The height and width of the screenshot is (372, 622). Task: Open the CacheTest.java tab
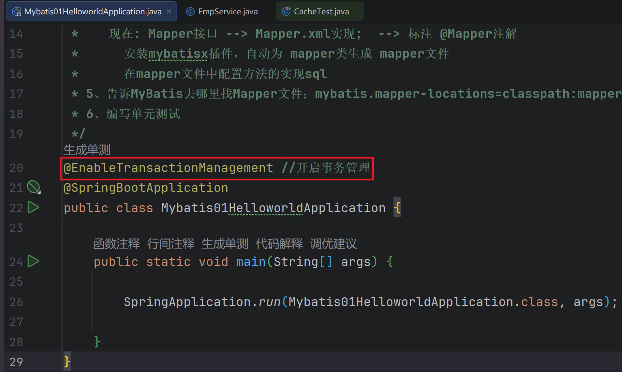click(321, 12)
